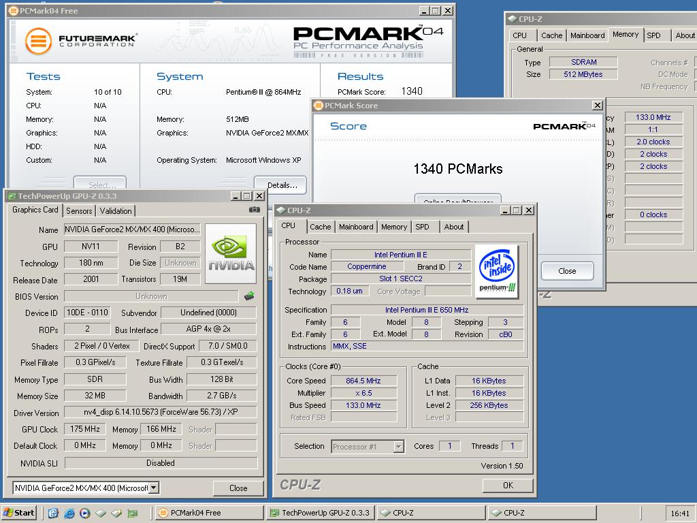Open the Start menu
The image size is (697, 523).
click(x=18, y=513)
